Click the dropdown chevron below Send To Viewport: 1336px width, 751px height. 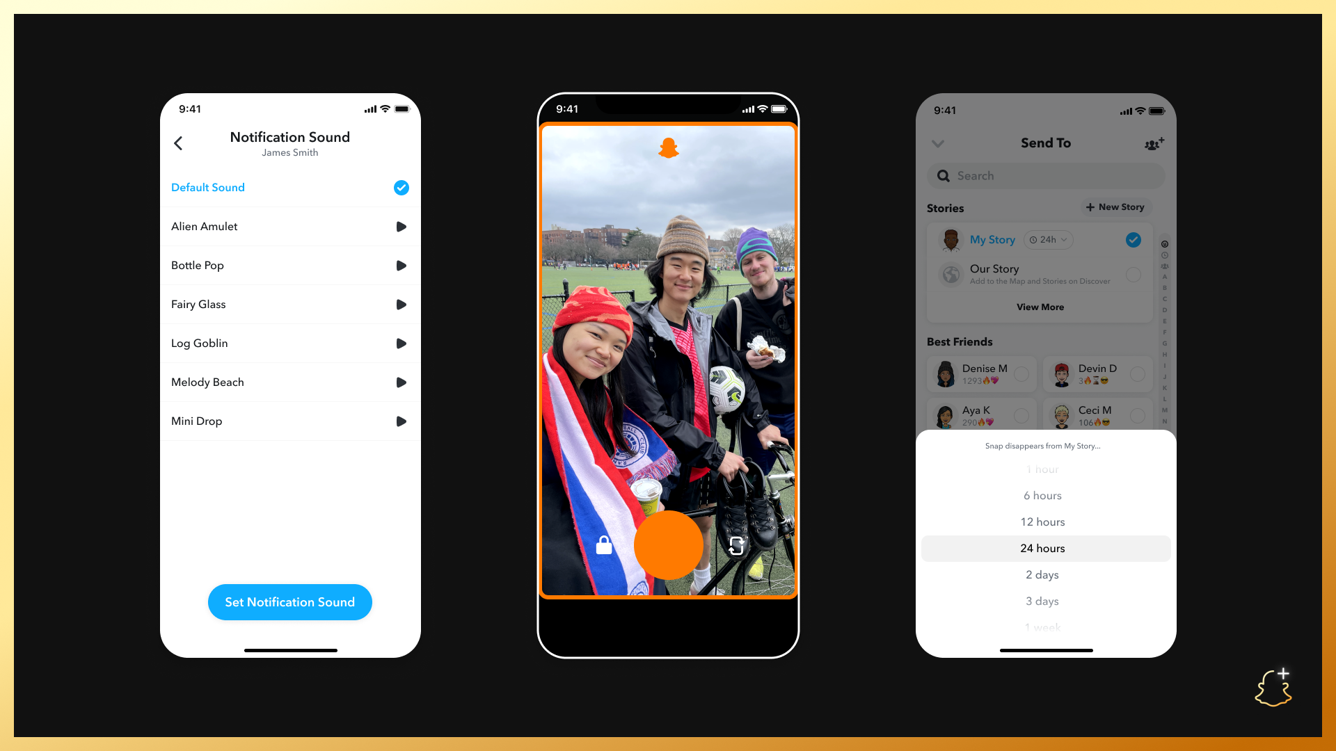938,143
